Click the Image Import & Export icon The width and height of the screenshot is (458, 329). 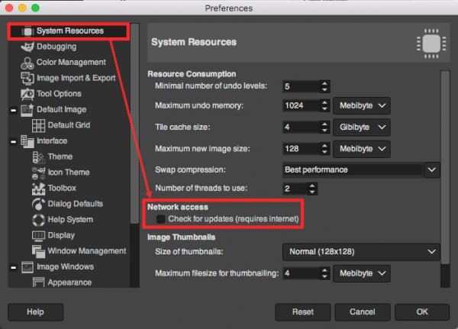(27, 78)
